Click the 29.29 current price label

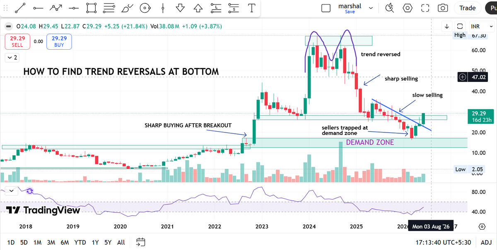point(480,116)
